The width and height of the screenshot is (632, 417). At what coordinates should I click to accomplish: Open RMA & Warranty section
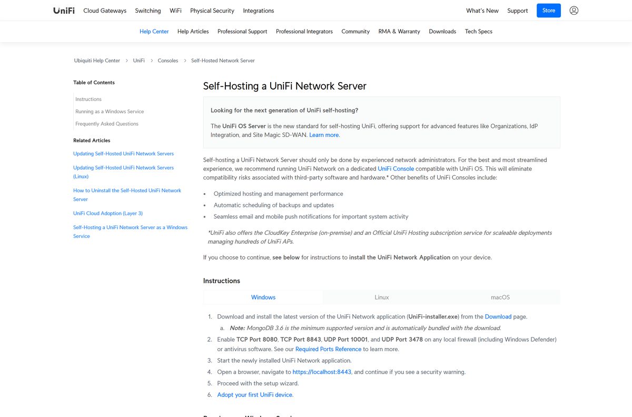[399, 32]
